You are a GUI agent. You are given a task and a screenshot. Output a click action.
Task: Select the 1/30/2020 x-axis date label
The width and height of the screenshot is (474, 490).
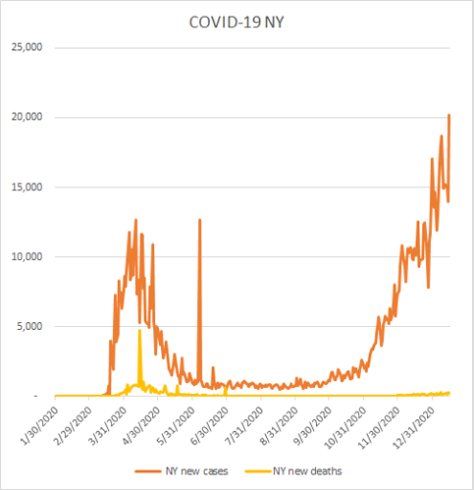coord(40,425)
